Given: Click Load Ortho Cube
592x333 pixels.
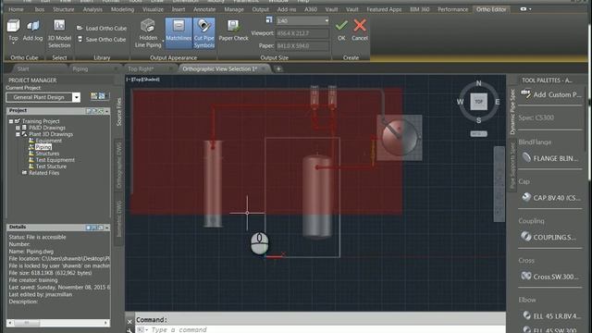Looking at the screenshot, I should coord(102,28).
